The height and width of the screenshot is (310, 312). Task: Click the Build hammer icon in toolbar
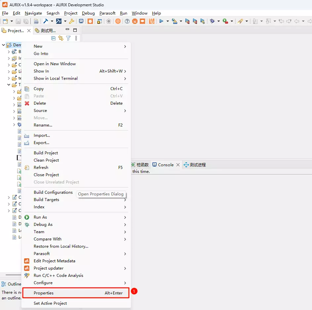click(x=46, y=21)
